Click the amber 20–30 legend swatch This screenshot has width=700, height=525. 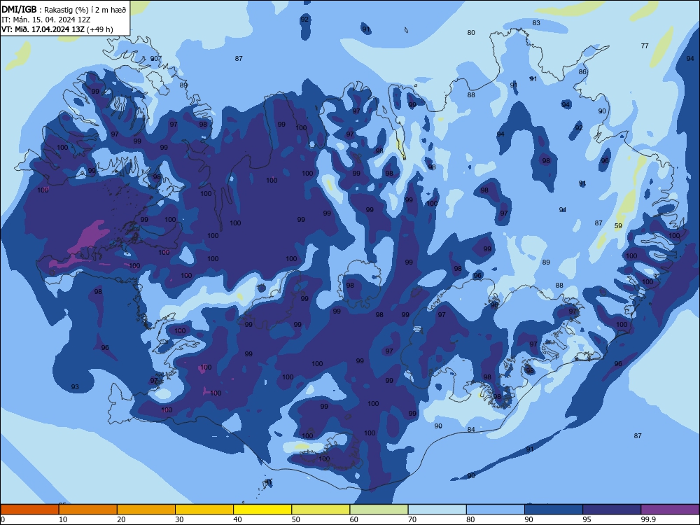pos(146,510)
